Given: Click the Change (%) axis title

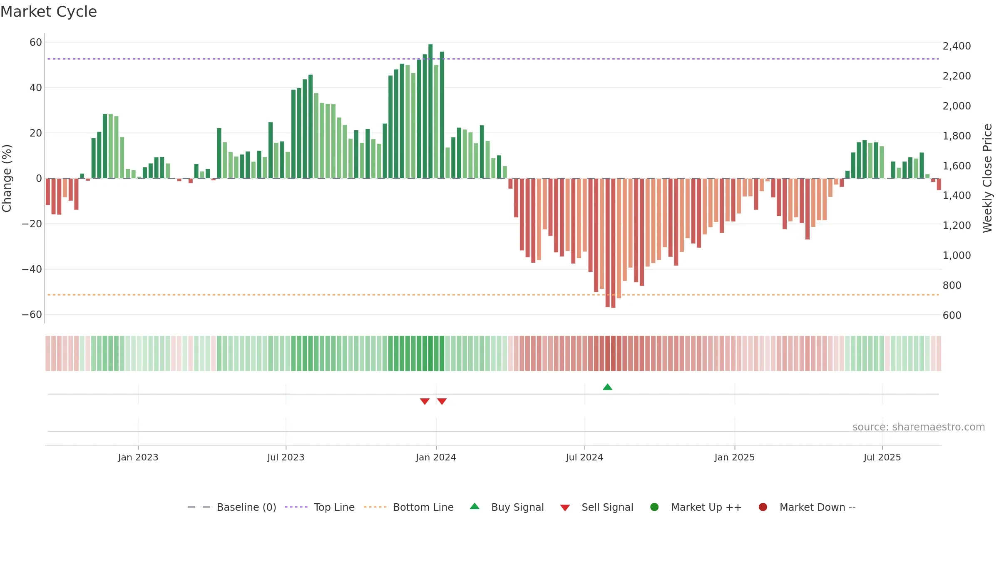Looking at the screenshot, I should 7,178.
